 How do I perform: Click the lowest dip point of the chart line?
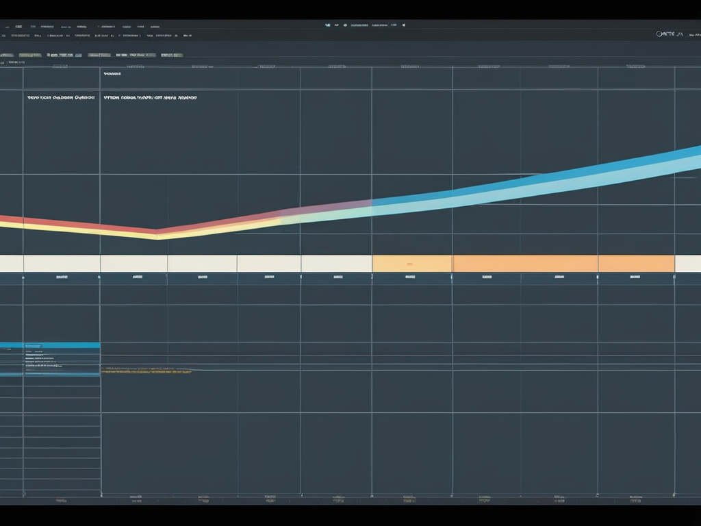(157, 235)
